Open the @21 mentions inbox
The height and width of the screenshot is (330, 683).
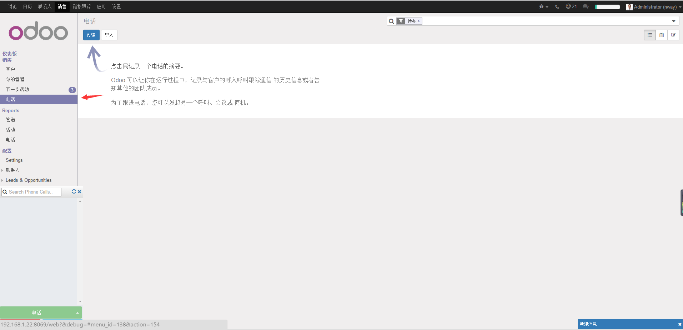pos(571,6)
